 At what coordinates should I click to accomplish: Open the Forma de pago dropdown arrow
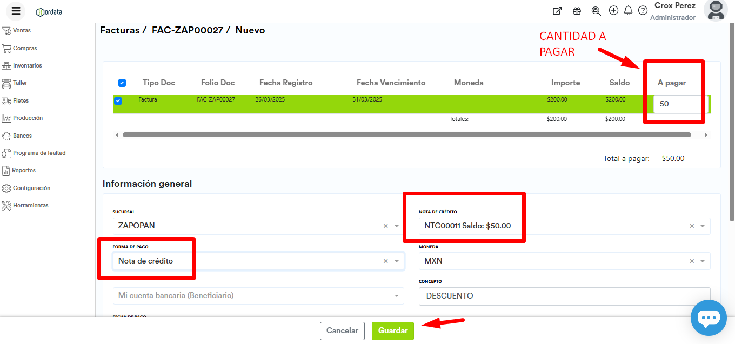[397, 261]
